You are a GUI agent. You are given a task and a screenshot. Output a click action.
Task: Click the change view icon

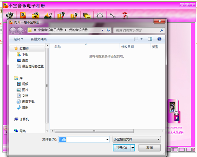[x=136, y=39]
